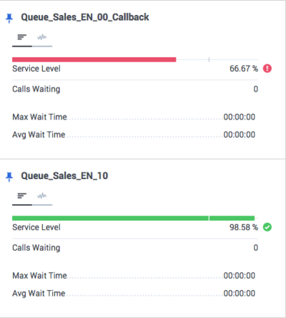The image size is (286, 318).
Task: Click the Queue_Sales_EN_00_Callback title
Action: (x=85, y=17)
